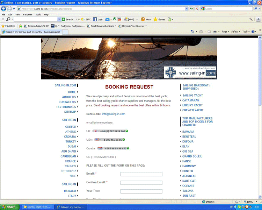
Task: Open the File menu
Action: click(x=3, y=15)
